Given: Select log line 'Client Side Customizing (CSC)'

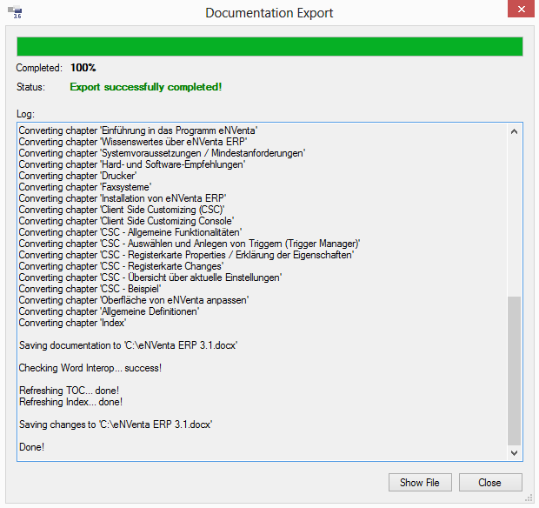Looking at the screenshot, I should (x=122, y=211).
